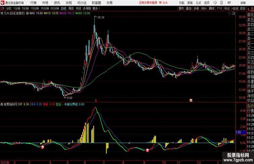This screenshot has width=254, height=164.
Task: Switch to 15分钟 period
Action: click(x=35, y=8)
